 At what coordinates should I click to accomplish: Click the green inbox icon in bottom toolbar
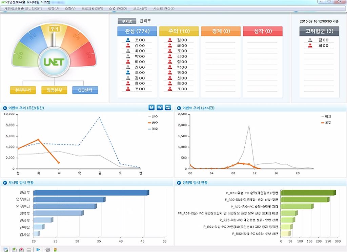click(x=14, y=249)
